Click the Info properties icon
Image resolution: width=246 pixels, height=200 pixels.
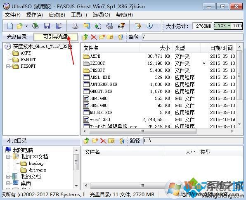tap(149, 26)
